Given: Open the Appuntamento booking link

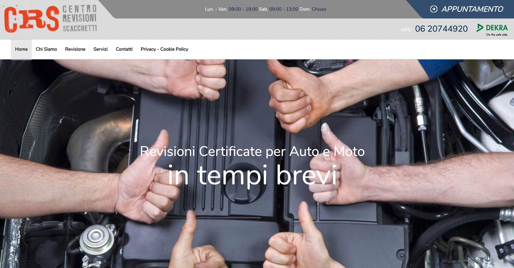Looking at the screenshot, I should 472,9.
